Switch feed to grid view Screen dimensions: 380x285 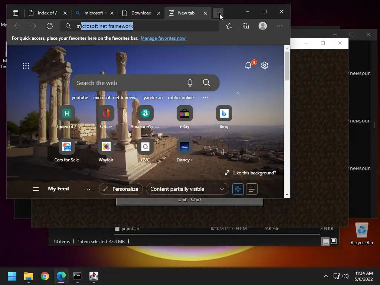coord(238,189)
